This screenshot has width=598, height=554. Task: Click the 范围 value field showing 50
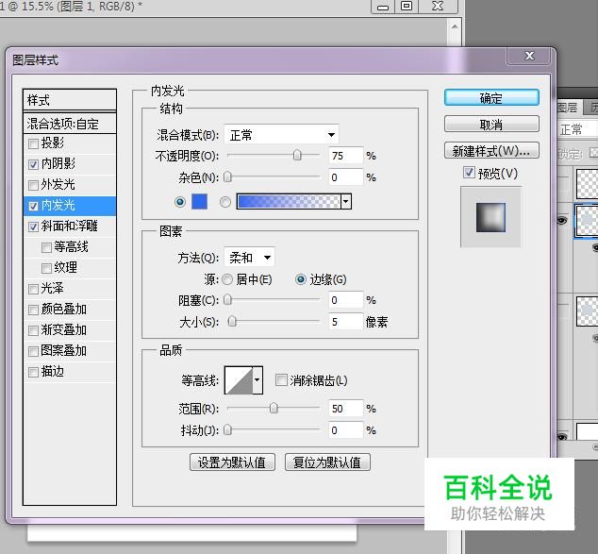coord(345,409)
